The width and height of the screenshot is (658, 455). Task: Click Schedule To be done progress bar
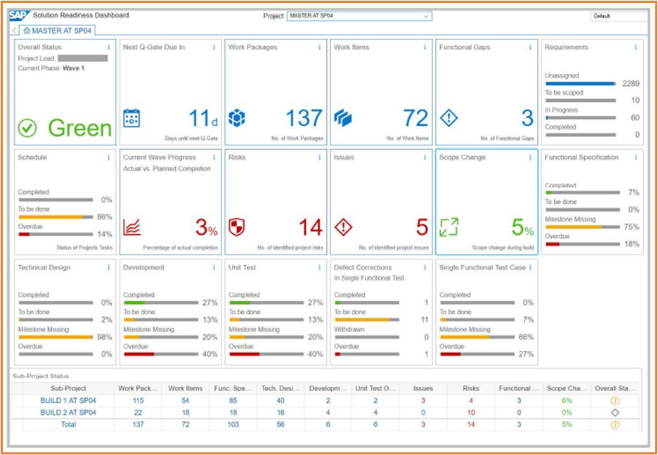point(56,217)
